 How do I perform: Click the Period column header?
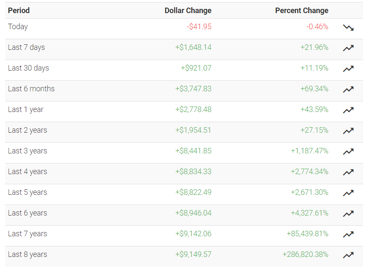pos(19,11)
